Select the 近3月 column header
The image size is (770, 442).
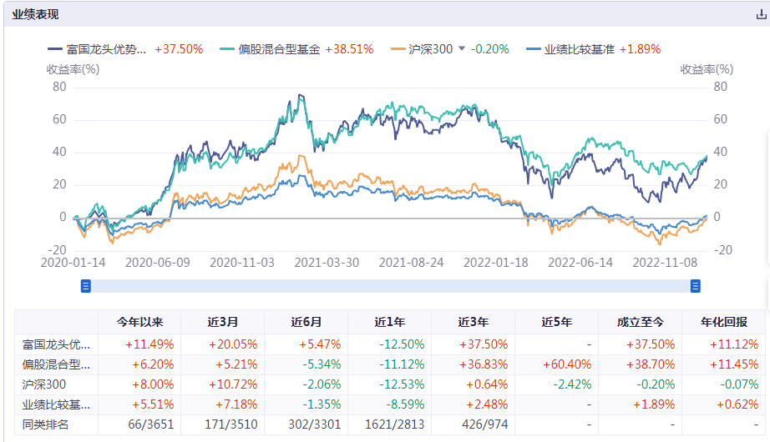click(x=223, y=322)
